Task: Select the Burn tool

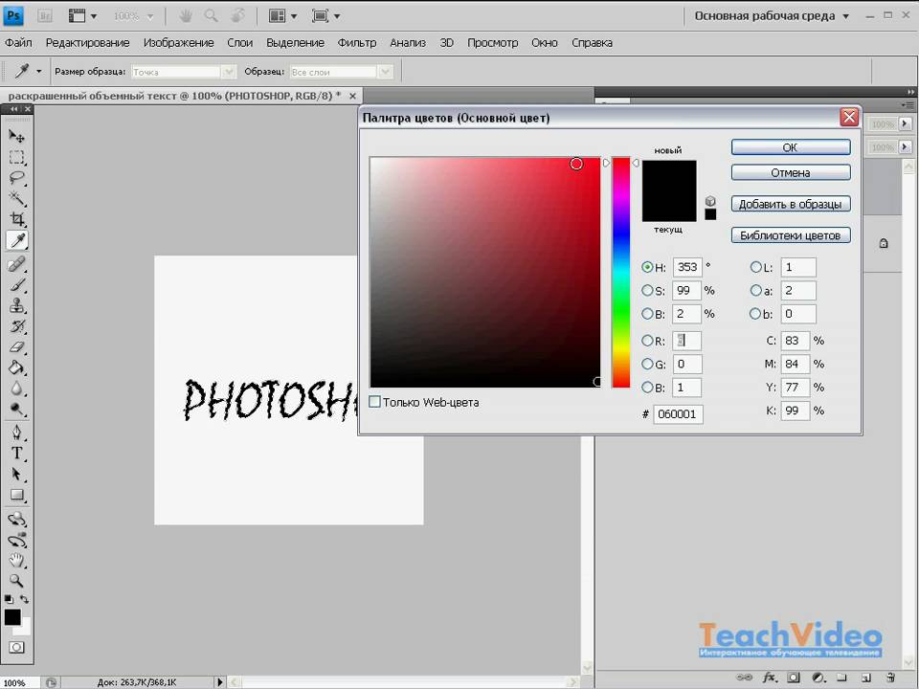Action: pyautogui.click(x=16, y=410)
